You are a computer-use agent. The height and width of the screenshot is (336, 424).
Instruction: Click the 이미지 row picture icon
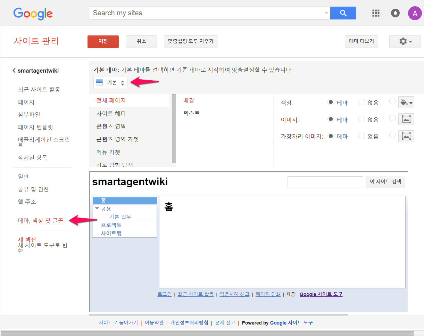[x=406, y=119]
